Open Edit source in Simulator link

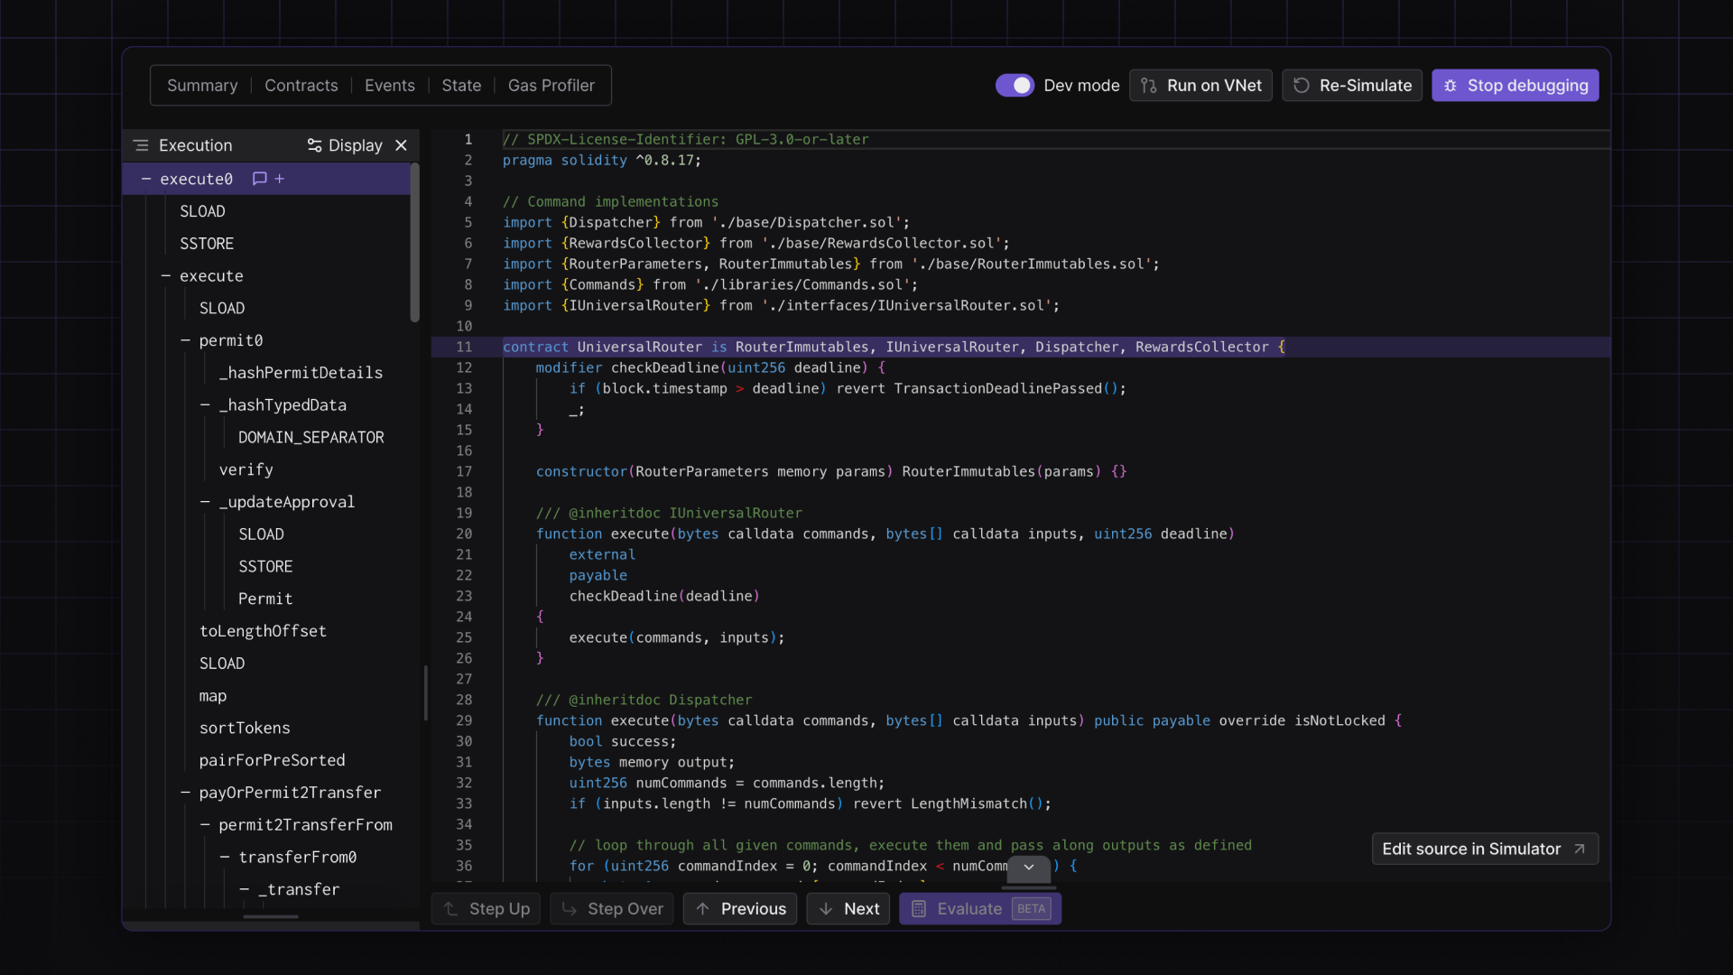point(1485,849)
